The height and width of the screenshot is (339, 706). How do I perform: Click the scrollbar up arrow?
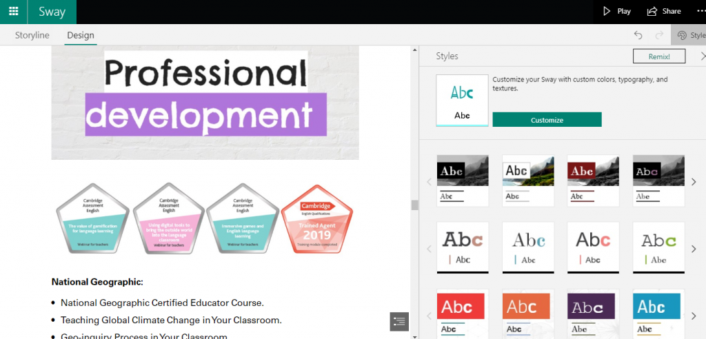click(x=414, y=50)
